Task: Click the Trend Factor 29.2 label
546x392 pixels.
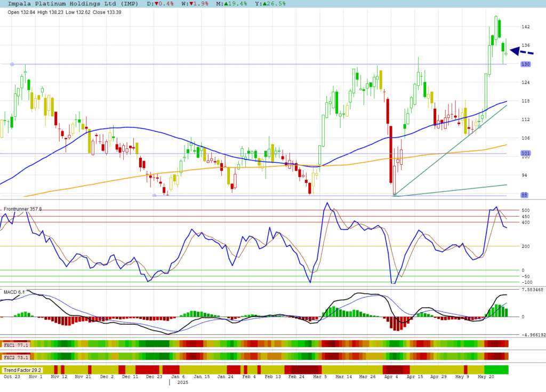Action: (22, 370)
